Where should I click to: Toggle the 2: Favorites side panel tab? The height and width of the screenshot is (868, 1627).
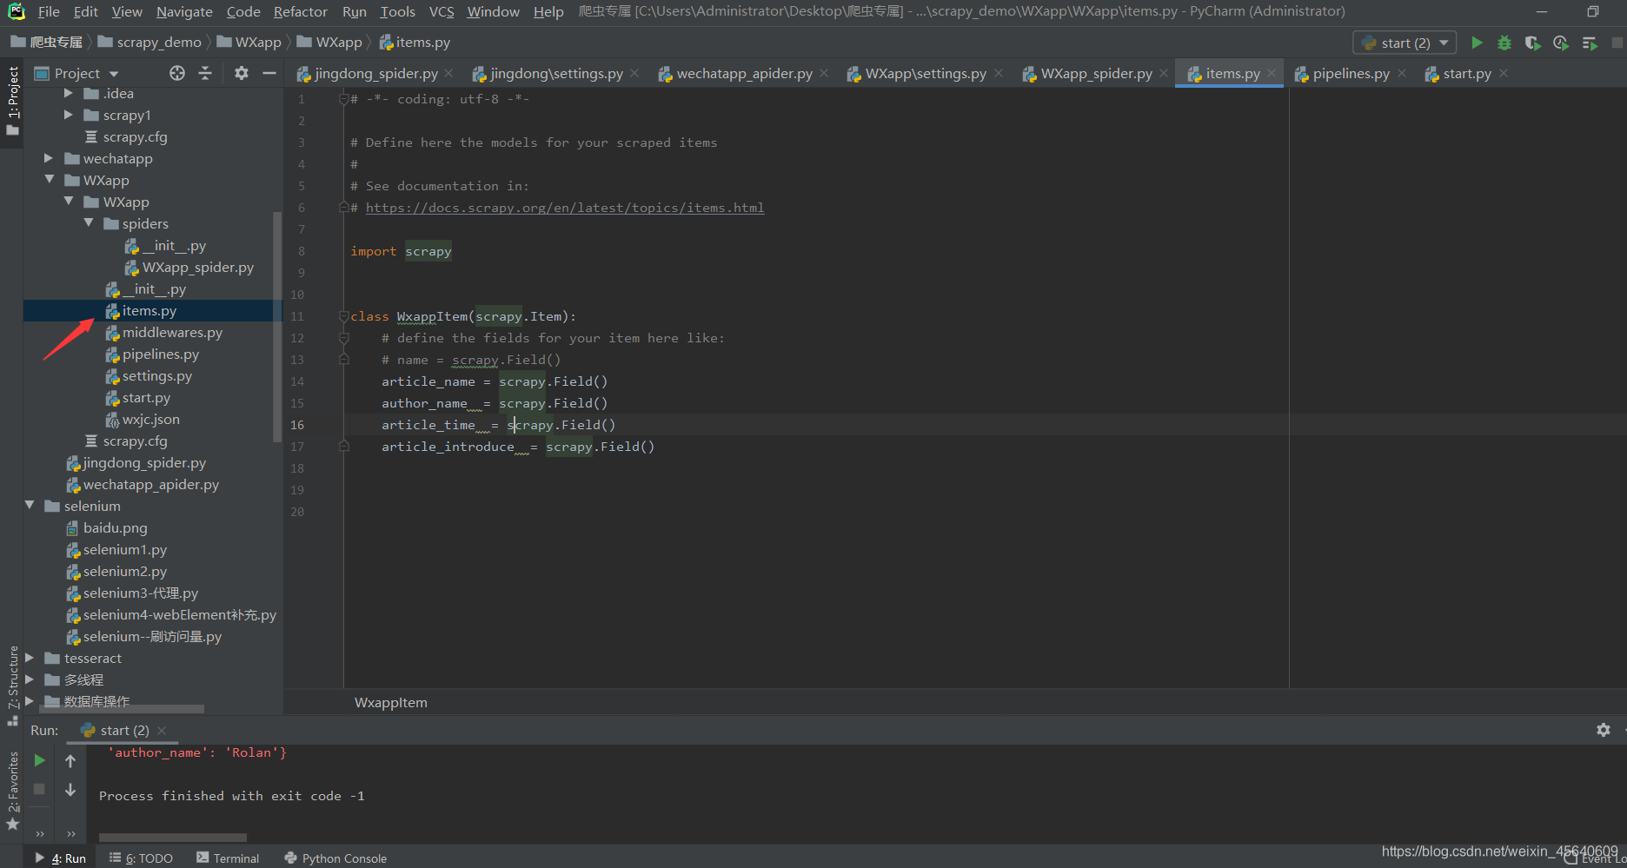point(12,792)
